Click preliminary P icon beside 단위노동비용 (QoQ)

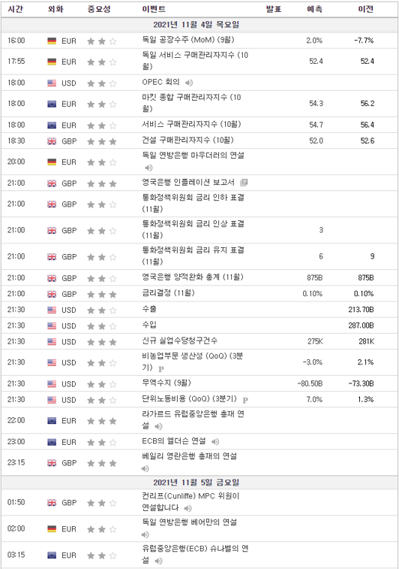tap(245, 401)
